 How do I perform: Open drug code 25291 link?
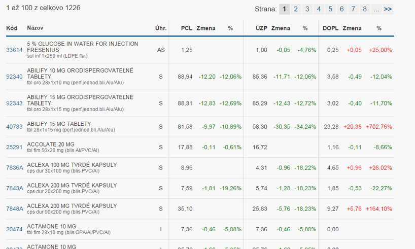tap(14, 148)
